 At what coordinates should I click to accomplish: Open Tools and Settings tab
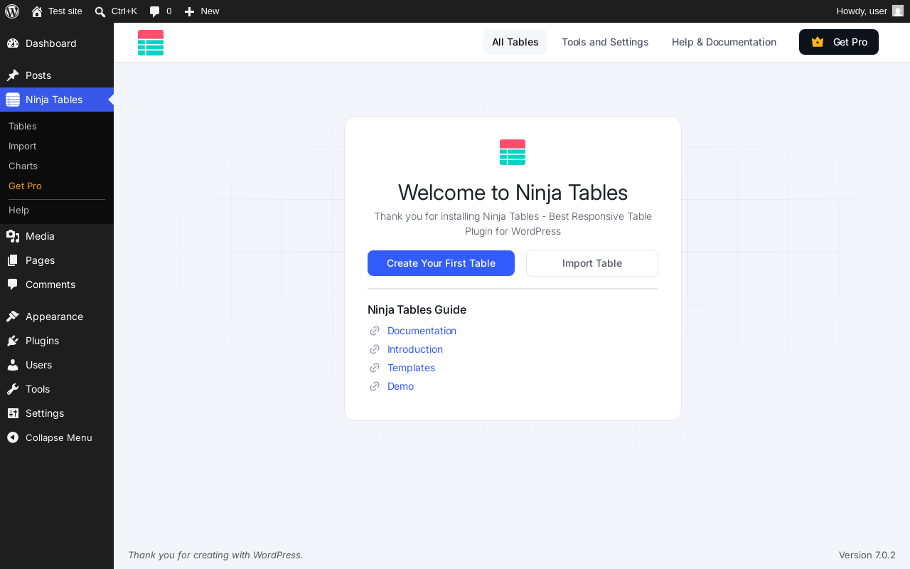605,42
